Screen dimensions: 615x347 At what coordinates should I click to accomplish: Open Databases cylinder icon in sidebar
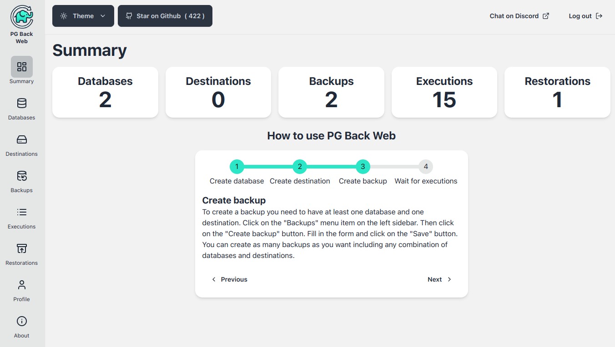[x=22, y=103]
